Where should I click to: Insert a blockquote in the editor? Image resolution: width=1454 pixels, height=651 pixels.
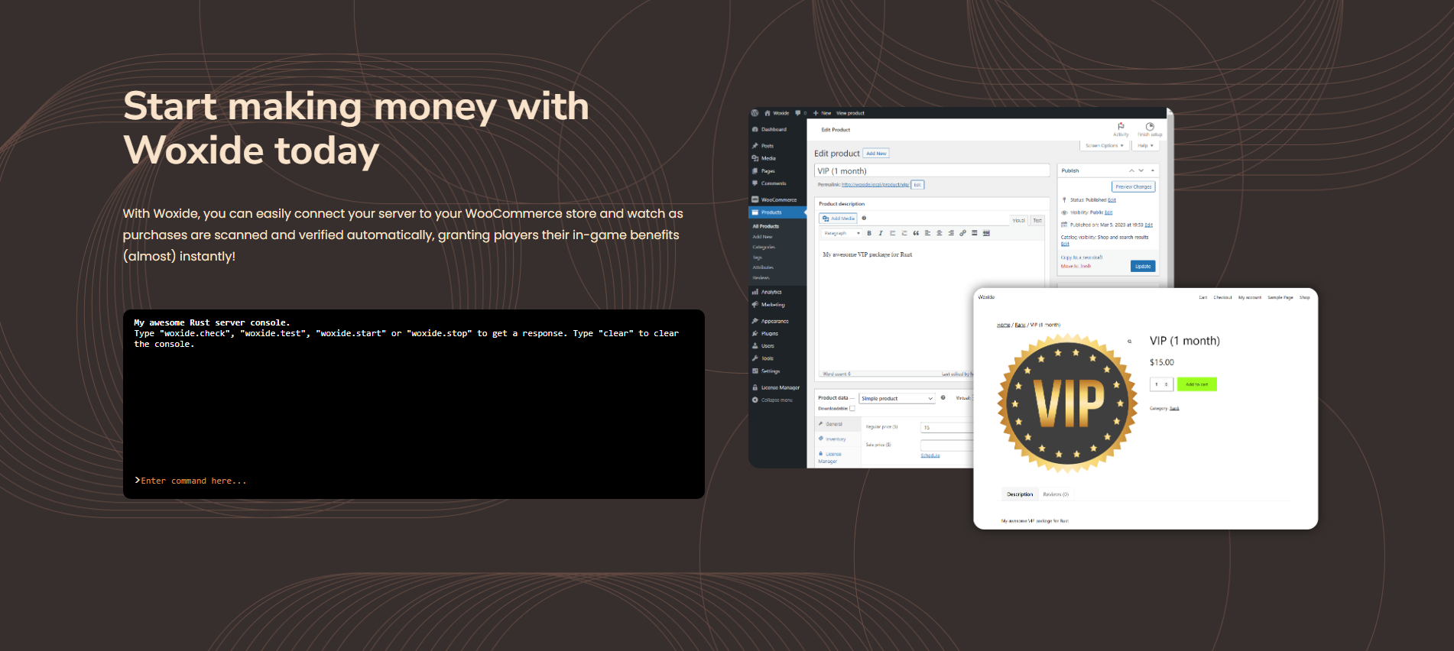[916, 233]
